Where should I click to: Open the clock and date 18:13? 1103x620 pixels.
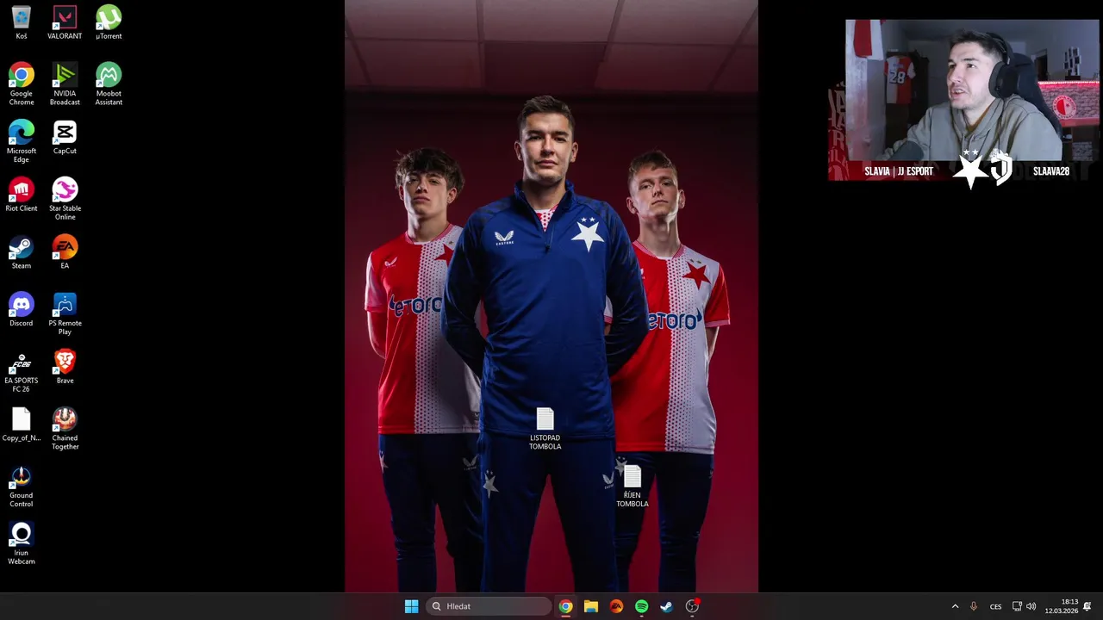pyautogui.click(x=1061, y=606)
